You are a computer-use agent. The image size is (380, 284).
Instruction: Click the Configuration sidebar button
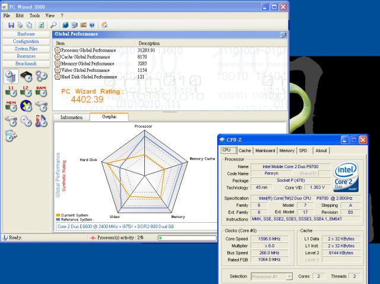tap(26, 41)
